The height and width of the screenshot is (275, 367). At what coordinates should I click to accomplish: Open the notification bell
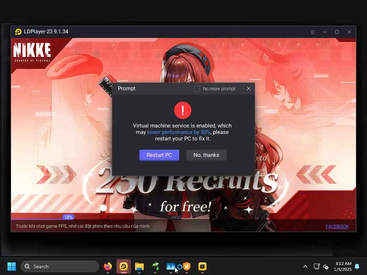pos(357,266)
